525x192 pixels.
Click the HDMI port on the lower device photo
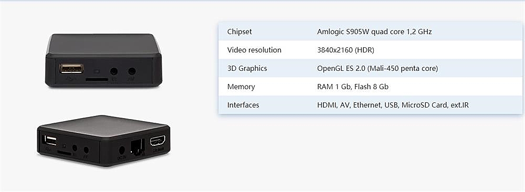(x=157, y=141)
